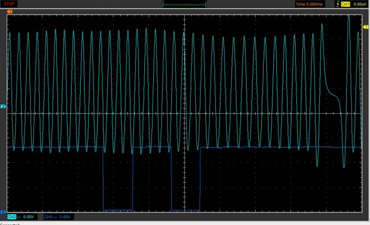Click the rising edge trigger slope icon
370x225 pixels.
[x=337, y=4]
